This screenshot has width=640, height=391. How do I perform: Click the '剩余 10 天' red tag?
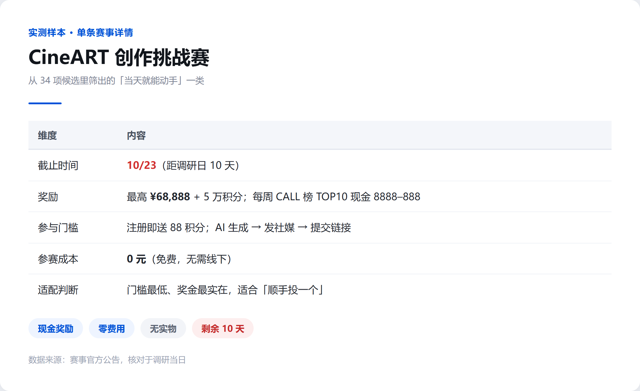coord(223,328)
